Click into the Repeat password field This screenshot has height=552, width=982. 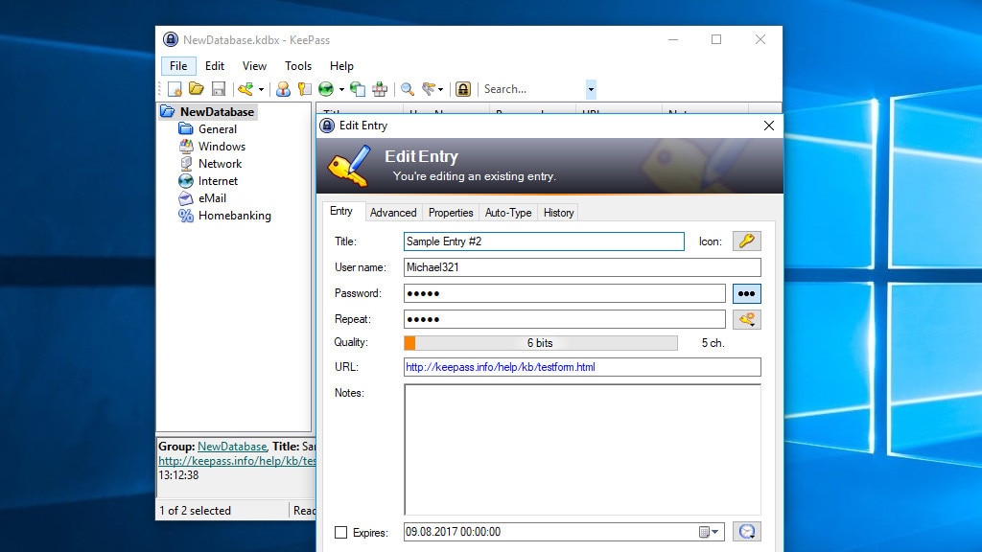tap(564, 319)
